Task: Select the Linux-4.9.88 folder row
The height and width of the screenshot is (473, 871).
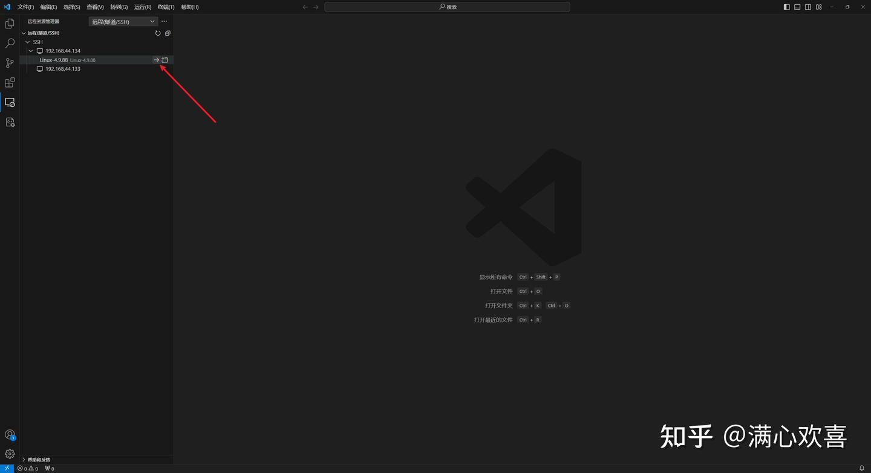Action: 97,60
